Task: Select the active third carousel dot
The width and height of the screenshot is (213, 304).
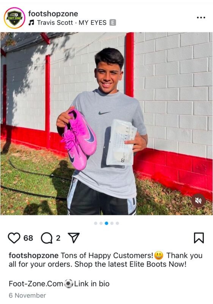Action: click(106, 223)
